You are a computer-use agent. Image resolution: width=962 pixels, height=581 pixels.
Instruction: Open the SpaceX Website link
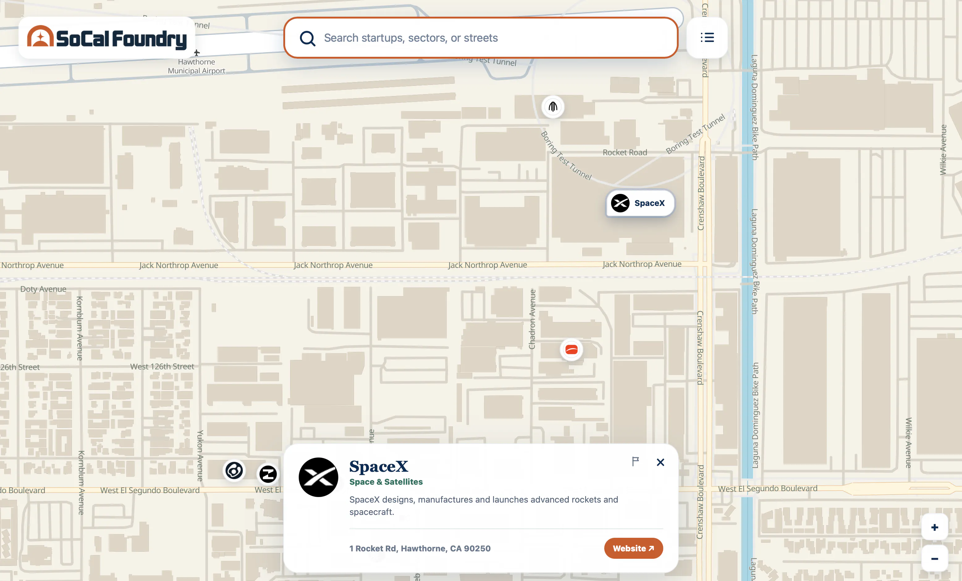(x=633, y=548)
